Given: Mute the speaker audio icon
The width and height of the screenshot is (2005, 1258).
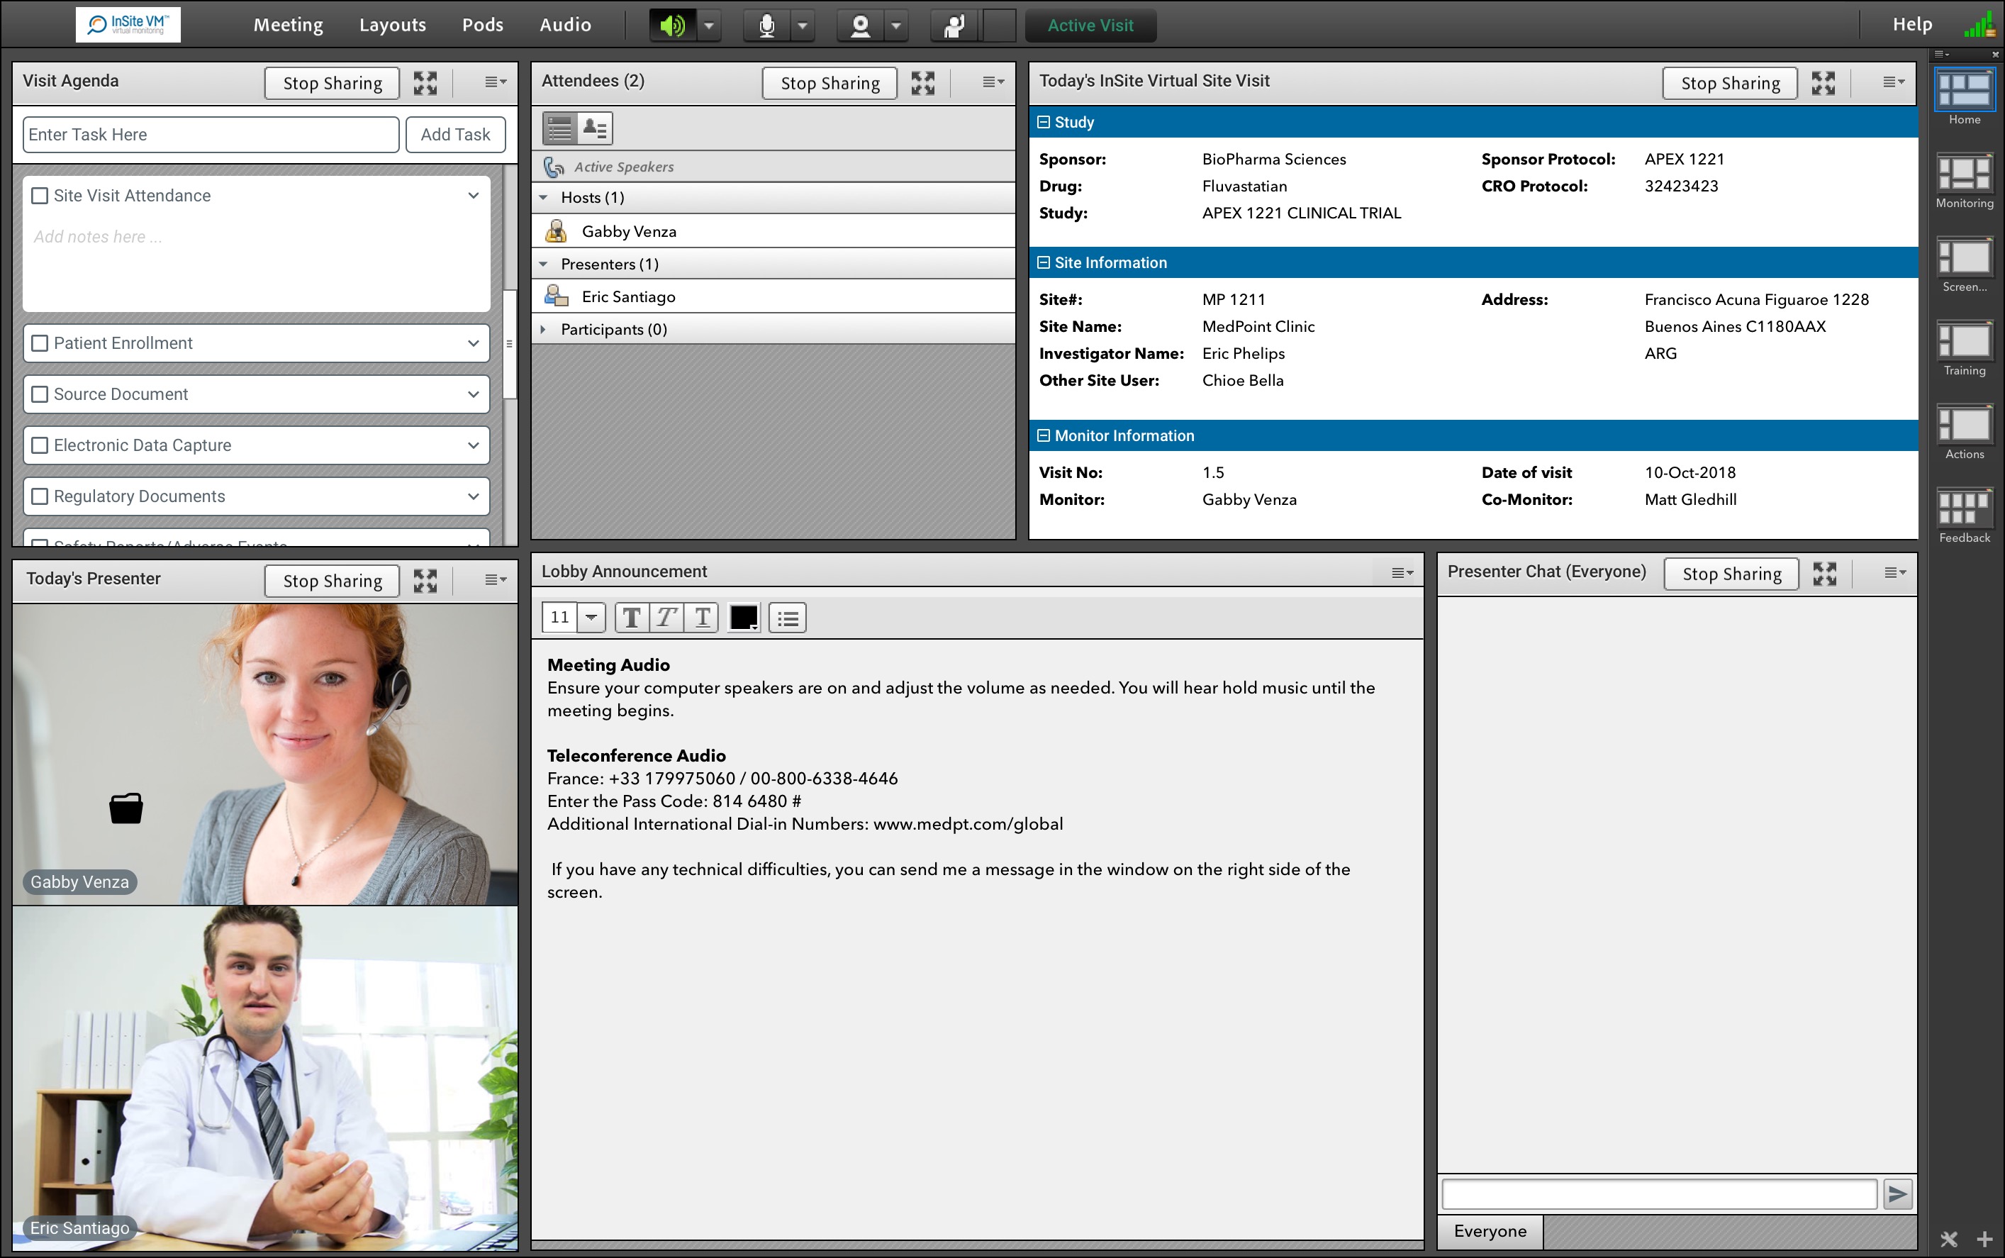Looking at the screenshot, I should [673, 26].
